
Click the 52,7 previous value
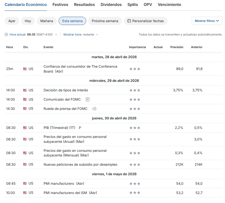199,193
